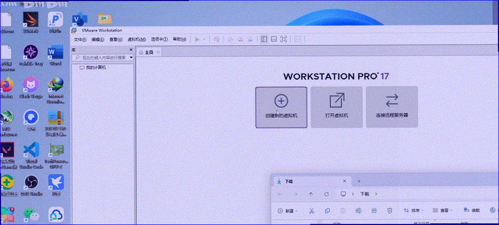The image size is (499, 225).
Task: Open the Visual Studio Code shortcut
Action: [31, 155]
